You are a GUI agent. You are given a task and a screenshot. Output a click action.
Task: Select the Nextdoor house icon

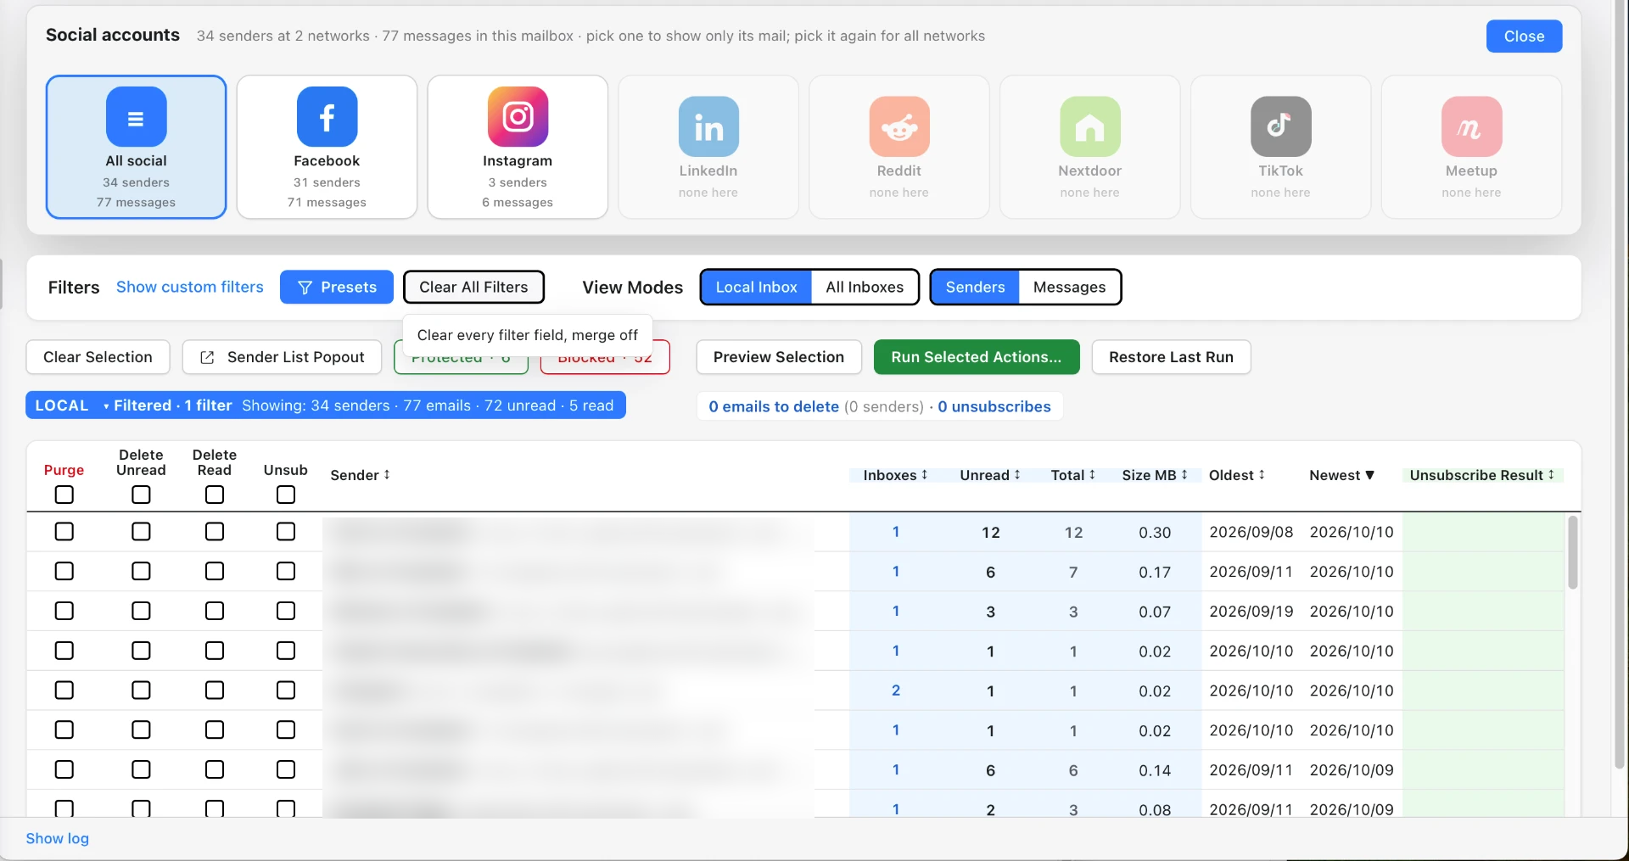pyautogui.click(x=1090, y=126)
